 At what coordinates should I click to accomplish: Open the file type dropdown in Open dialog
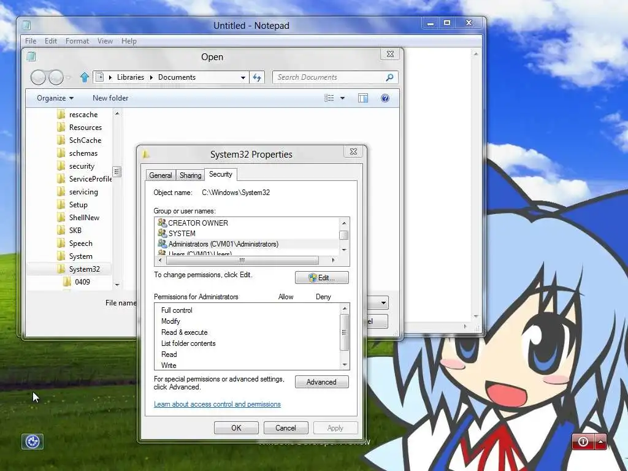coord(383,303)
